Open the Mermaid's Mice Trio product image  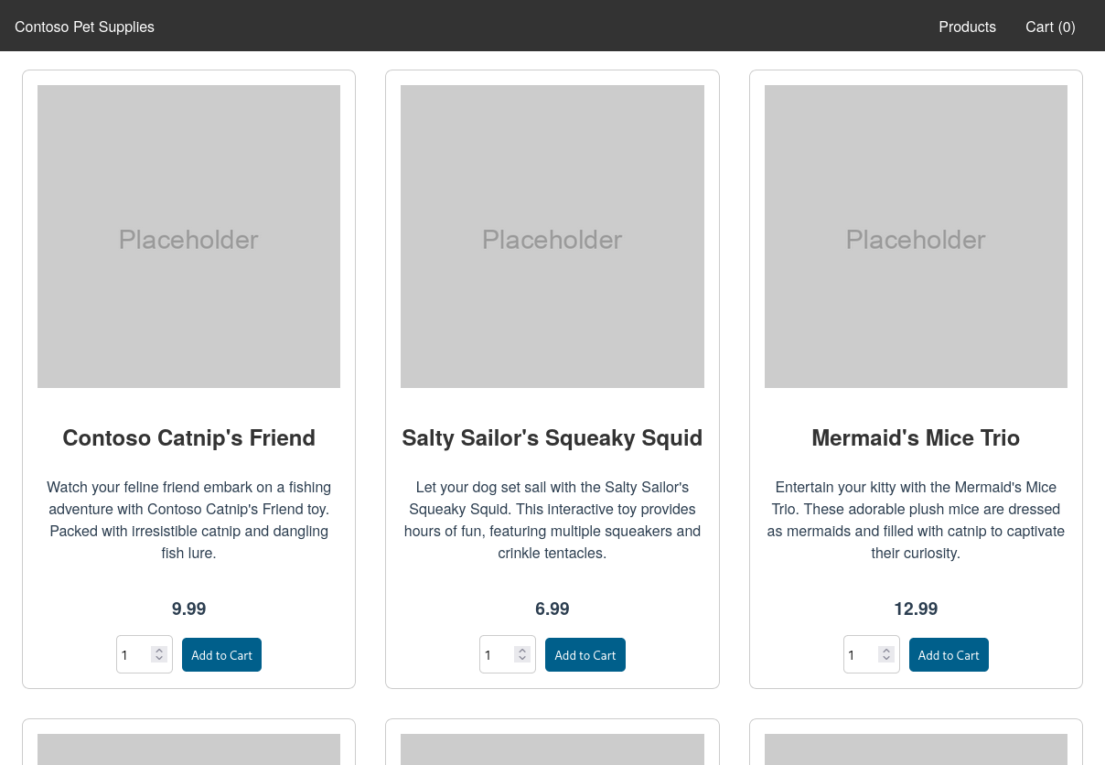916,236
